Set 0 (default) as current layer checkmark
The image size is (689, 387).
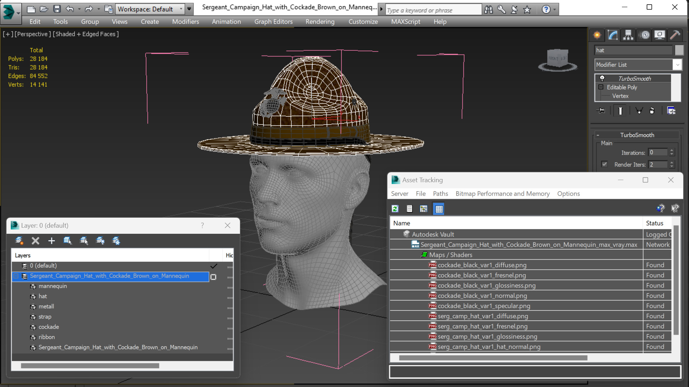click(x=214, y=266)
